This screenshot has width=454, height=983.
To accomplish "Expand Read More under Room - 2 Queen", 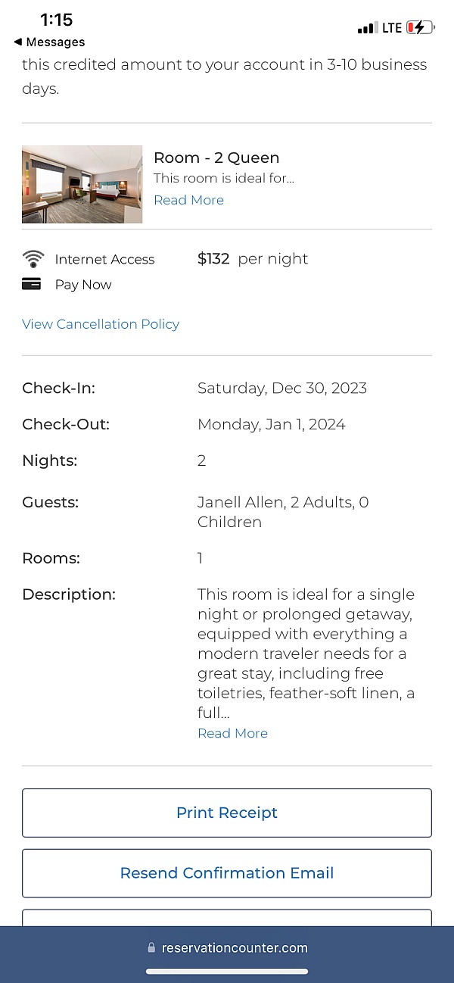I will tap(188, 200).
